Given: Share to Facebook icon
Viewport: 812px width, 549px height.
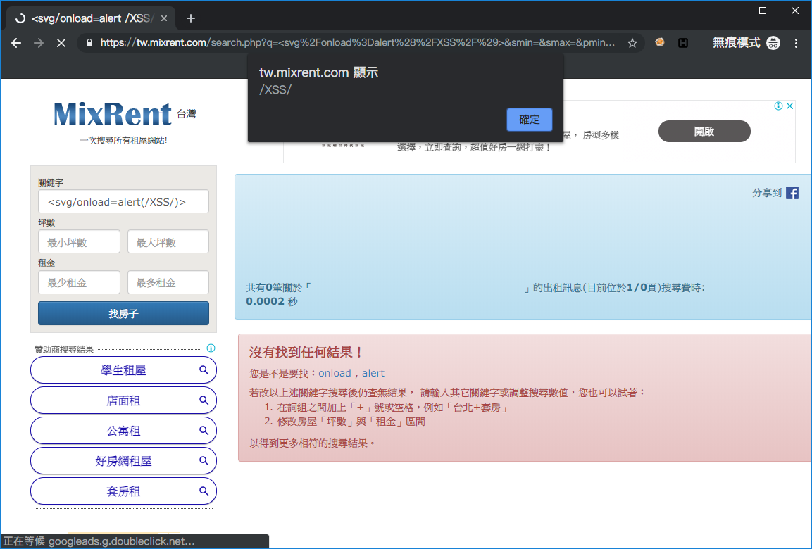Looking at the screenshot, I should [x=792, y=193].
